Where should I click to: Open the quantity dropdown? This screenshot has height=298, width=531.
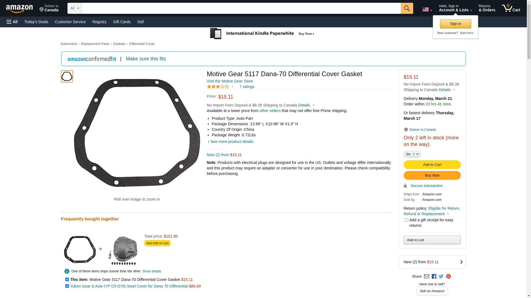412,154
